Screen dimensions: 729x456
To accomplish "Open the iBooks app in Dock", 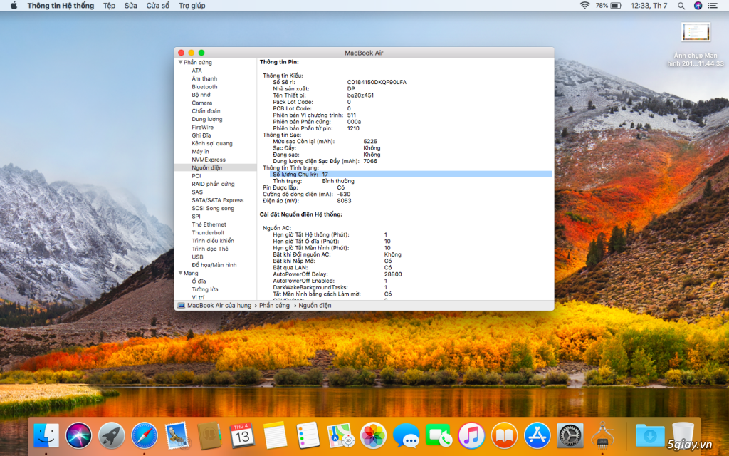I will [x=504, y=435].
